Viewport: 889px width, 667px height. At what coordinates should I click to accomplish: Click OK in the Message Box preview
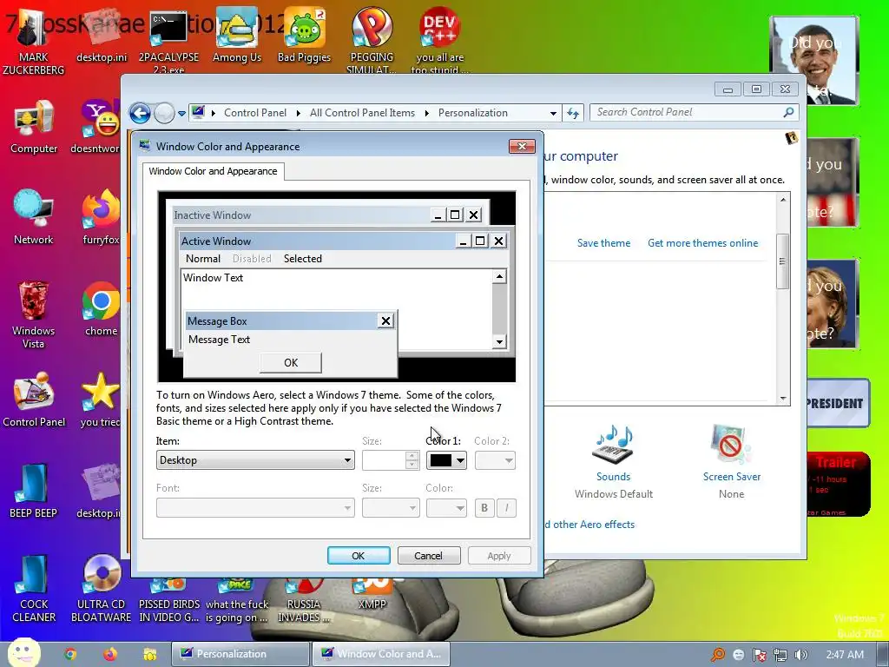[290, 362]
